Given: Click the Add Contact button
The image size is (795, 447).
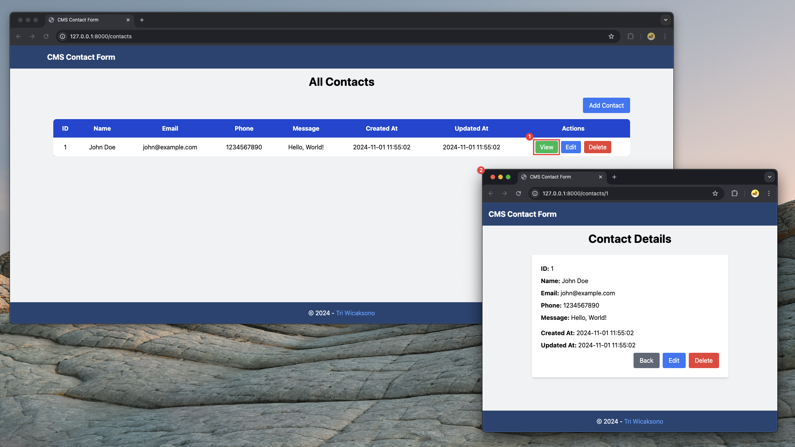Looking at the screenshot, I should (x=606, y=105).
